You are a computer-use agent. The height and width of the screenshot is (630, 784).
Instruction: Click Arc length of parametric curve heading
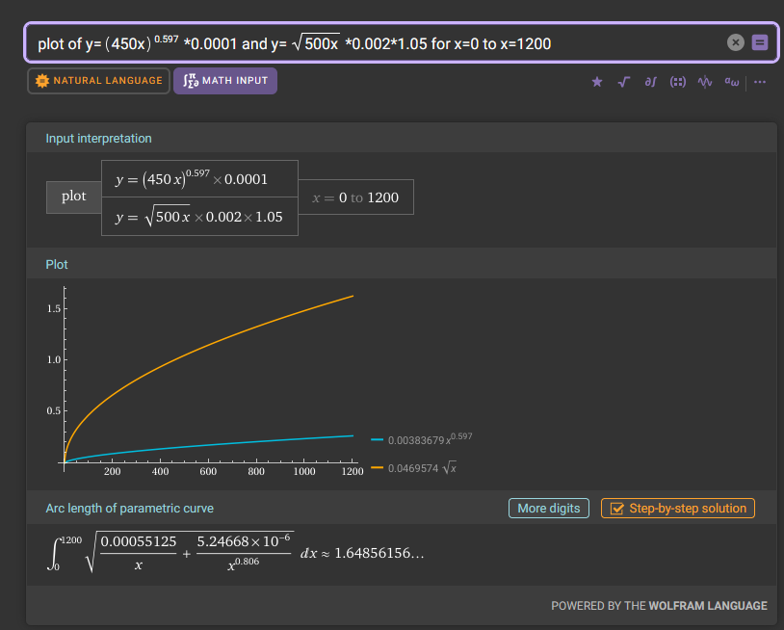(x=129, y=509)
